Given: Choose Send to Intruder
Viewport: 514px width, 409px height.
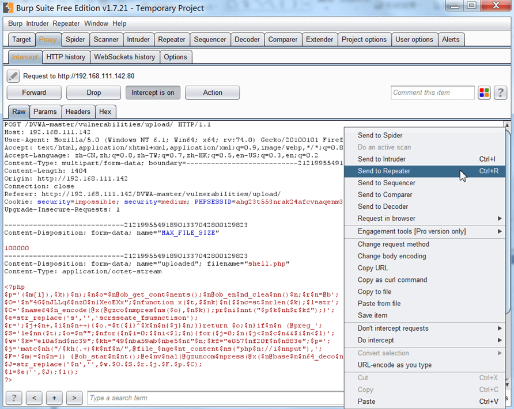Looking at the screenshot, I should (x=425, y=159).
